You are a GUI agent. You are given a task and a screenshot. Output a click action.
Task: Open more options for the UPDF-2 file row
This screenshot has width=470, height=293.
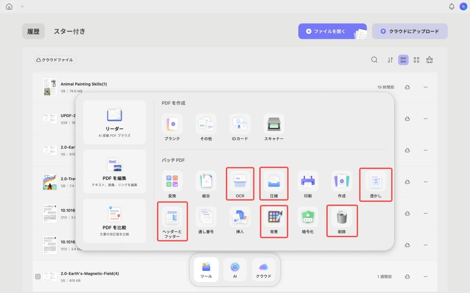tap(425, 119)
